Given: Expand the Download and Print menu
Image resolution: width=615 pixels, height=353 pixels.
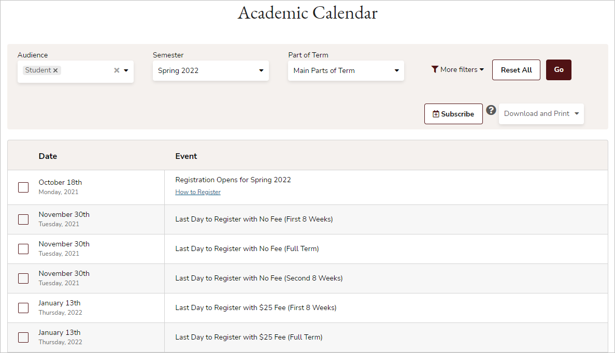Looking at the screenshot, I should [541, 113].
